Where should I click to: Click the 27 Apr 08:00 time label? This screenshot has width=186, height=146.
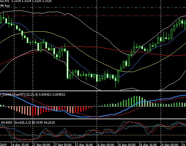(63, 145)
